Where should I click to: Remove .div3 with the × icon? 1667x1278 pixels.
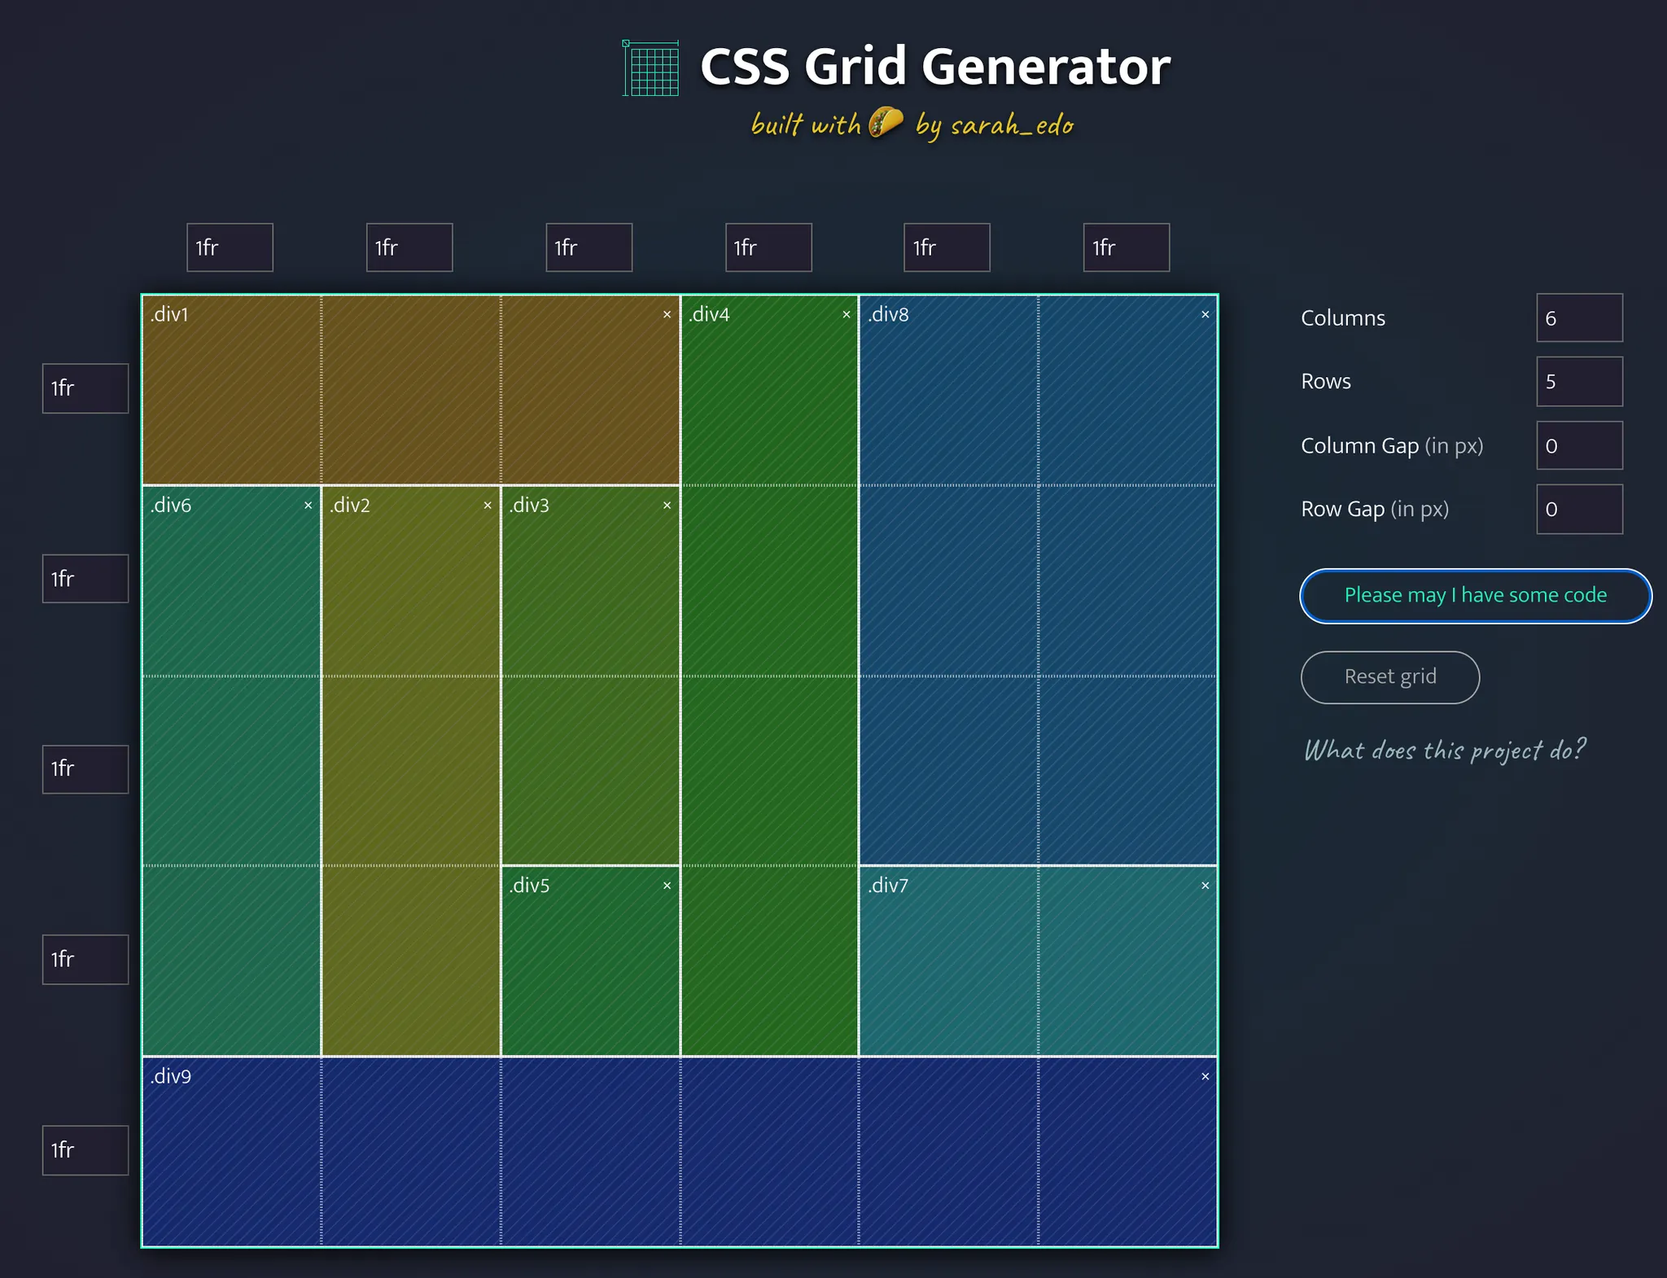(x=667, y=506)
